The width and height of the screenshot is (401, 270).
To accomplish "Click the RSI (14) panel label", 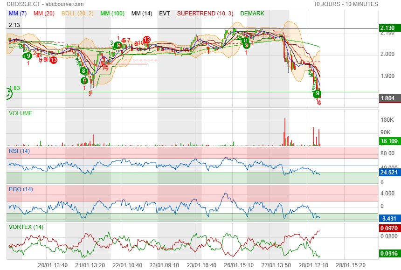I will (x=19, y=151).
